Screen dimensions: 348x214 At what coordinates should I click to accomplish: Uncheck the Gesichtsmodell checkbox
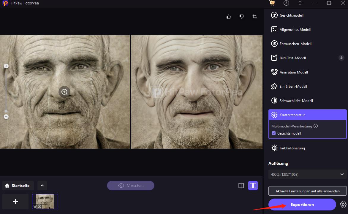pos(274,133)
